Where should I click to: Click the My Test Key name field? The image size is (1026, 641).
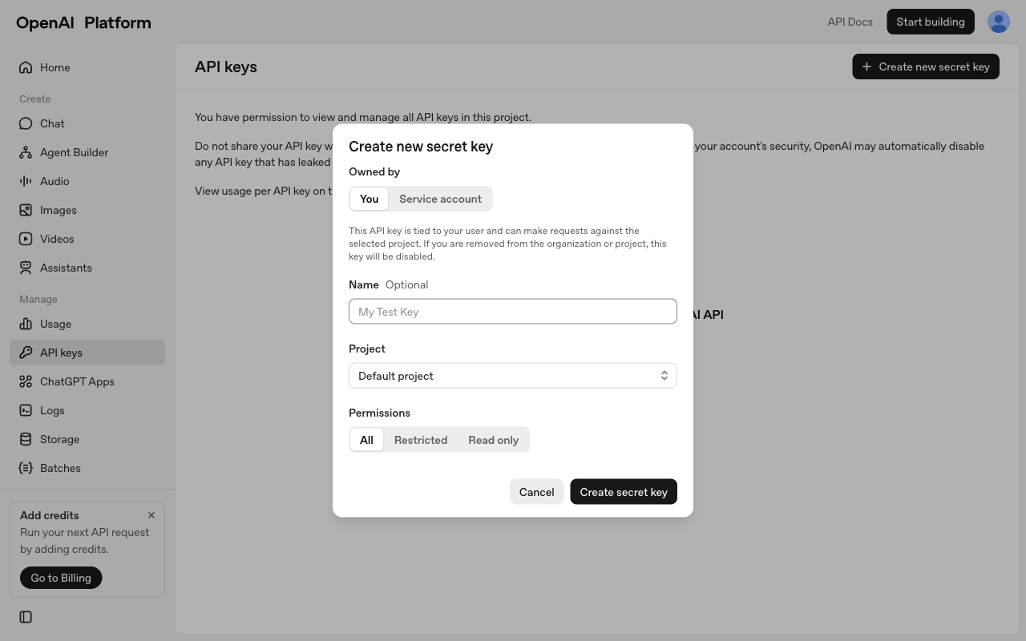(x=512, y=311)
